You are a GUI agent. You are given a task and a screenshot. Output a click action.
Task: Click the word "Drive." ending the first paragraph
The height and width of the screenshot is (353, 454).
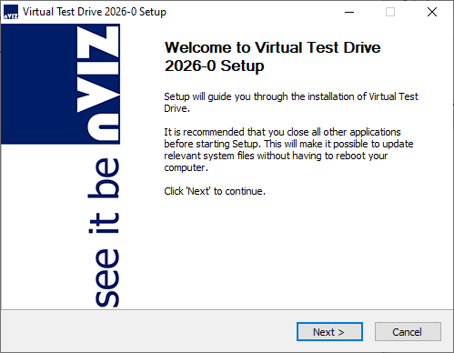(x=177, y=108)
